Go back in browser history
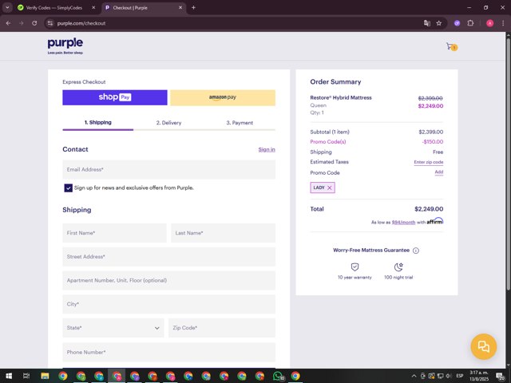The height and width of the screenshot is (383, 511). tap(9, 23)
